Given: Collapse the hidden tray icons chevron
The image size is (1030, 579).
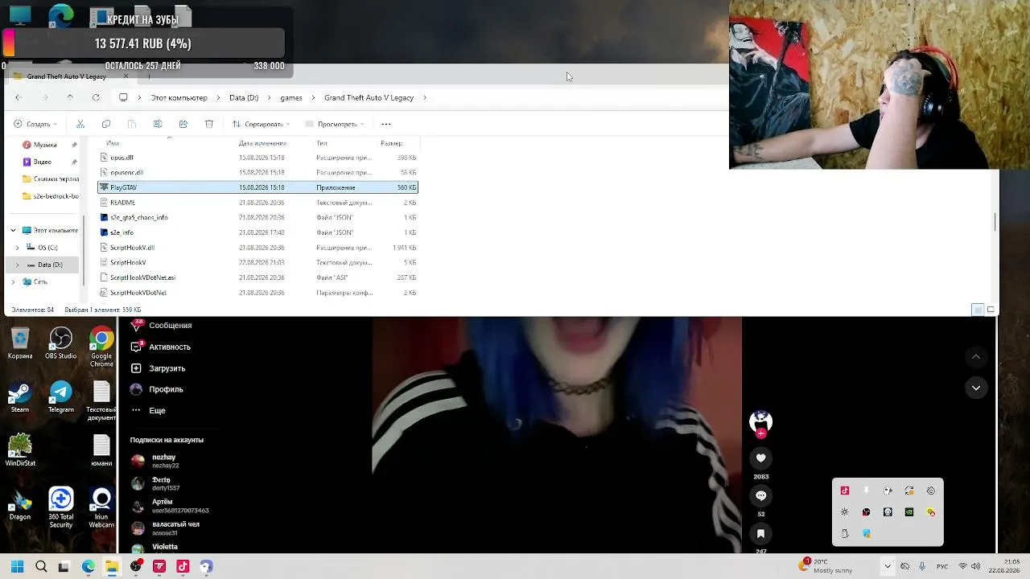Looking at the screenshot, I should [x=888, y=566].
